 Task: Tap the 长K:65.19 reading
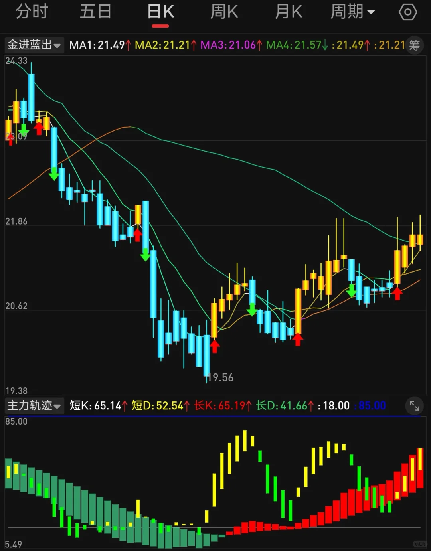[223, 406]
